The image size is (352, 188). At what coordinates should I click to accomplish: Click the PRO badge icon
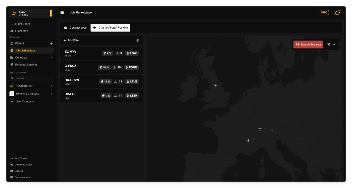pyautogui.click(x=324, y=13)
